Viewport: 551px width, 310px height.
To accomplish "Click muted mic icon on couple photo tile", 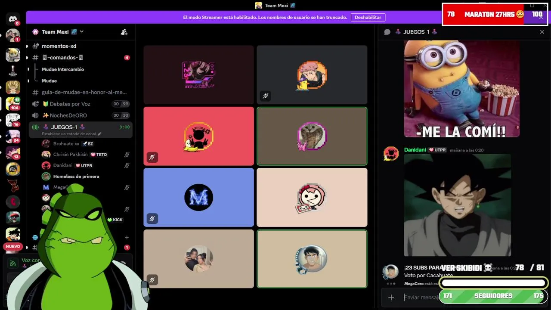I will point(152,280).
